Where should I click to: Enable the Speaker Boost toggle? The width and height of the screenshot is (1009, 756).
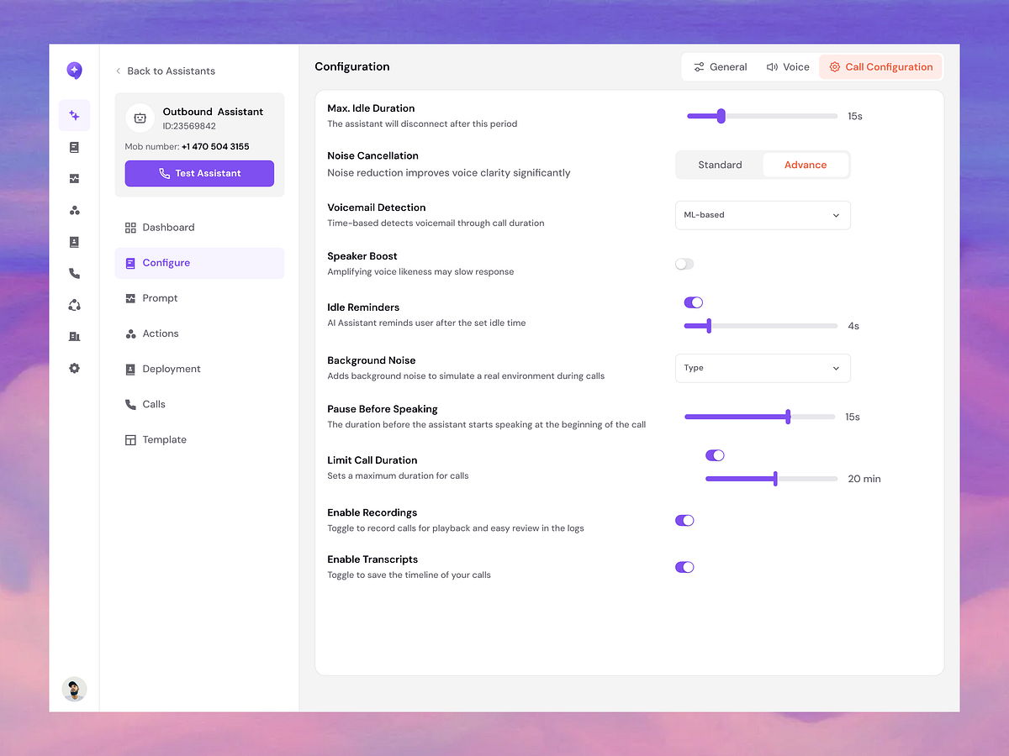[x=684, y=264]
